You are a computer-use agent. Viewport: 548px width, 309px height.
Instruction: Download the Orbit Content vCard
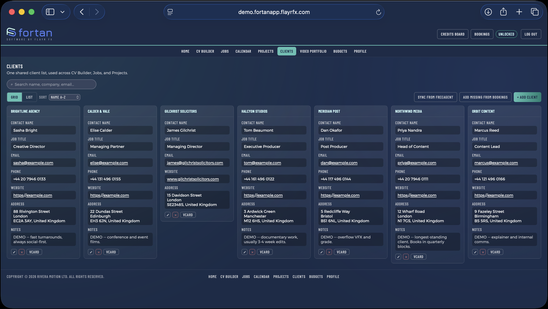tap(495, 252)
